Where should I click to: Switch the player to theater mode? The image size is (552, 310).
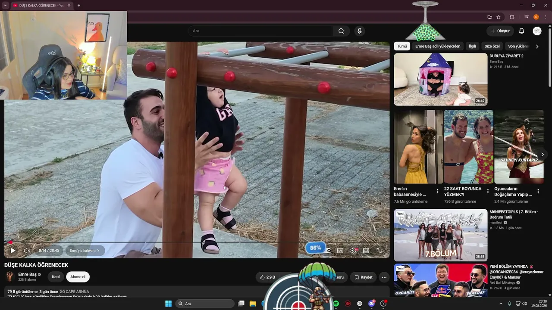click(366, 251)
